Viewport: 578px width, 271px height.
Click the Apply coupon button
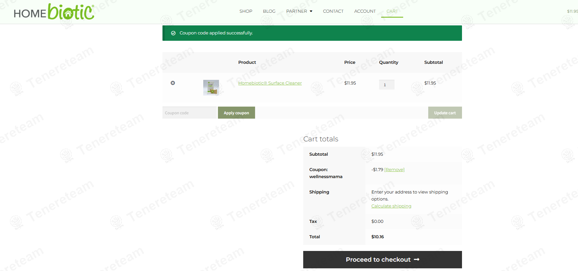tap(236, 113)
